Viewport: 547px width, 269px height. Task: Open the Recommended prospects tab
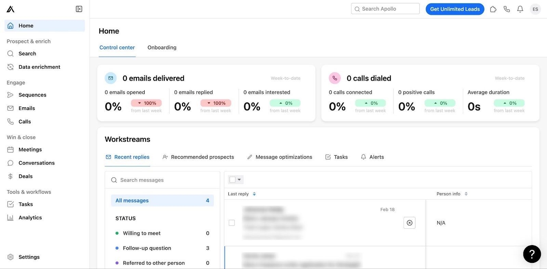click(198, 157)
